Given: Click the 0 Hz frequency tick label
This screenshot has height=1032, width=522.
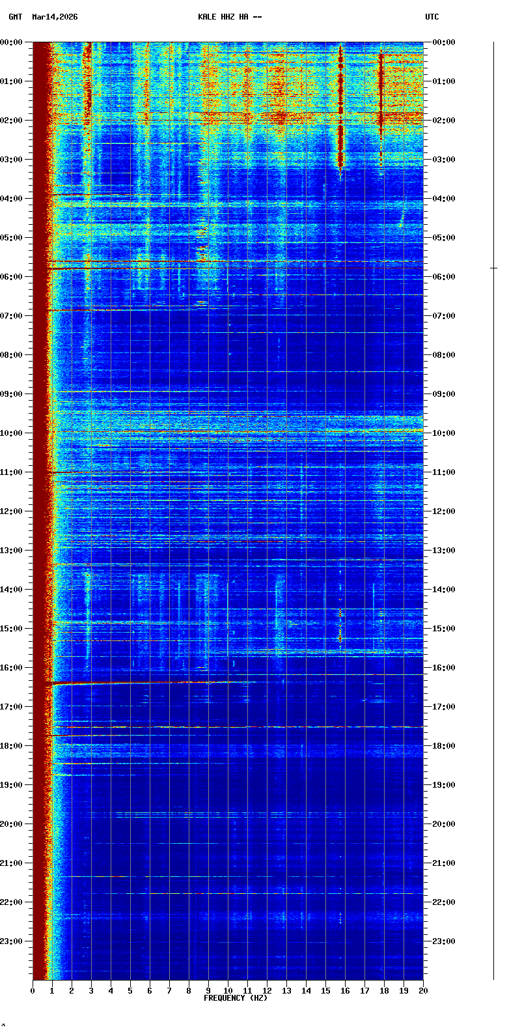Looking at the screenshot, I should [x=33, y=991].
